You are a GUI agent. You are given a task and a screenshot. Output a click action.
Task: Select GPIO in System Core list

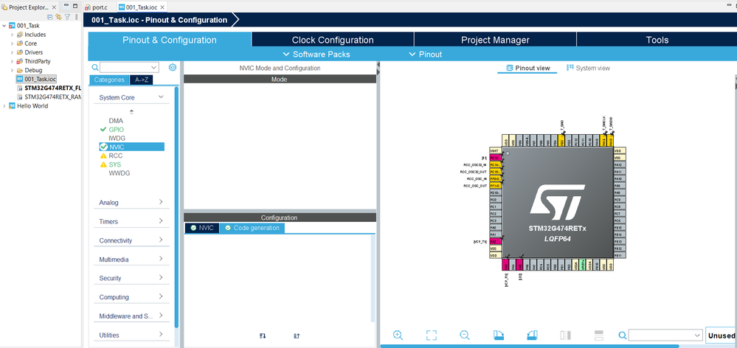pos(117,129)
